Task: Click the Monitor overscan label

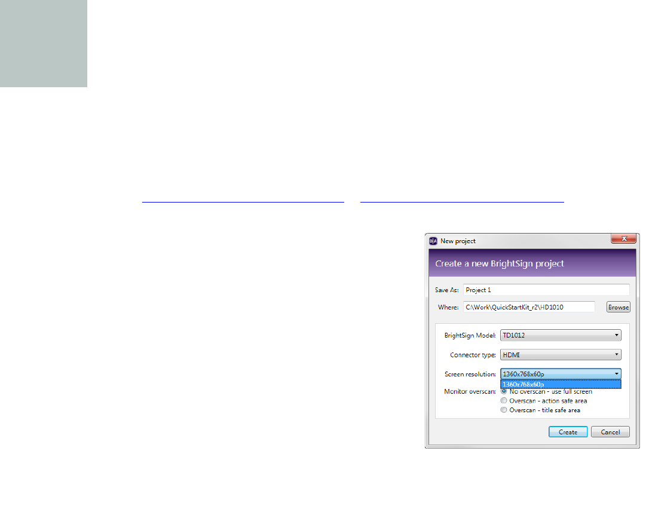Action: [x=470, y=391]
